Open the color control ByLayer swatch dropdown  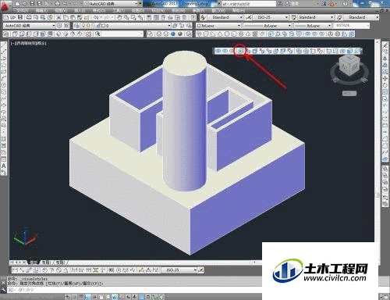coord(218,26)
